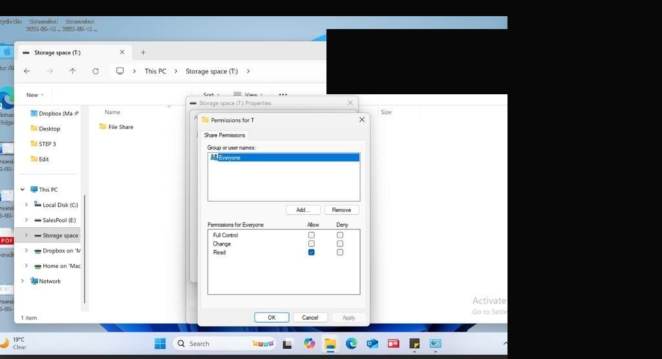662x359 pixels.
Task: Deny Full Control for Everyone
Action: click(340, 235)
